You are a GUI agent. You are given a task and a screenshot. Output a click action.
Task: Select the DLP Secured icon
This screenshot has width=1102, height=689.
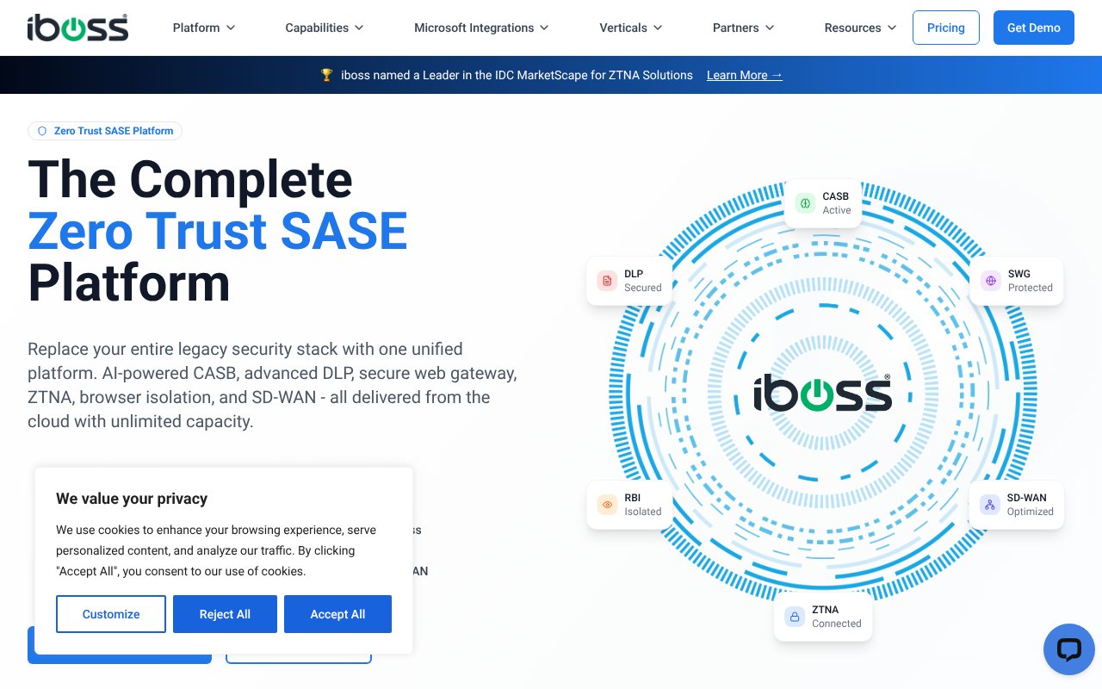tap(608, 280)
